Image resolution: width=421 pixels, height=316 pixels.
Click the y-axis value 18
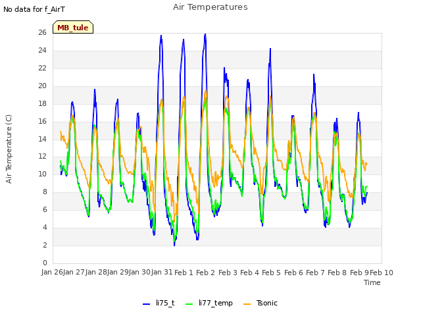[x=42, y=104]
